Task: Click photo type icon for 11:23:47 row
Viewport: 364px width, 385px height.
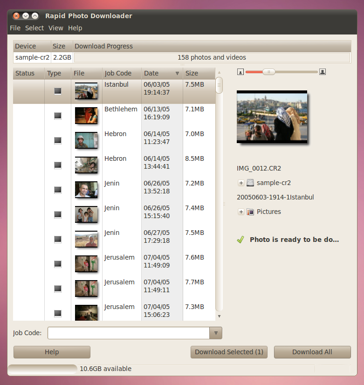Action: point(58,140)
